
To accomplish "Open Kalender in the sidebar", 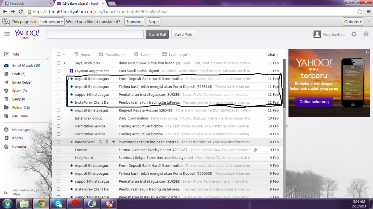I will click(19, 147).
